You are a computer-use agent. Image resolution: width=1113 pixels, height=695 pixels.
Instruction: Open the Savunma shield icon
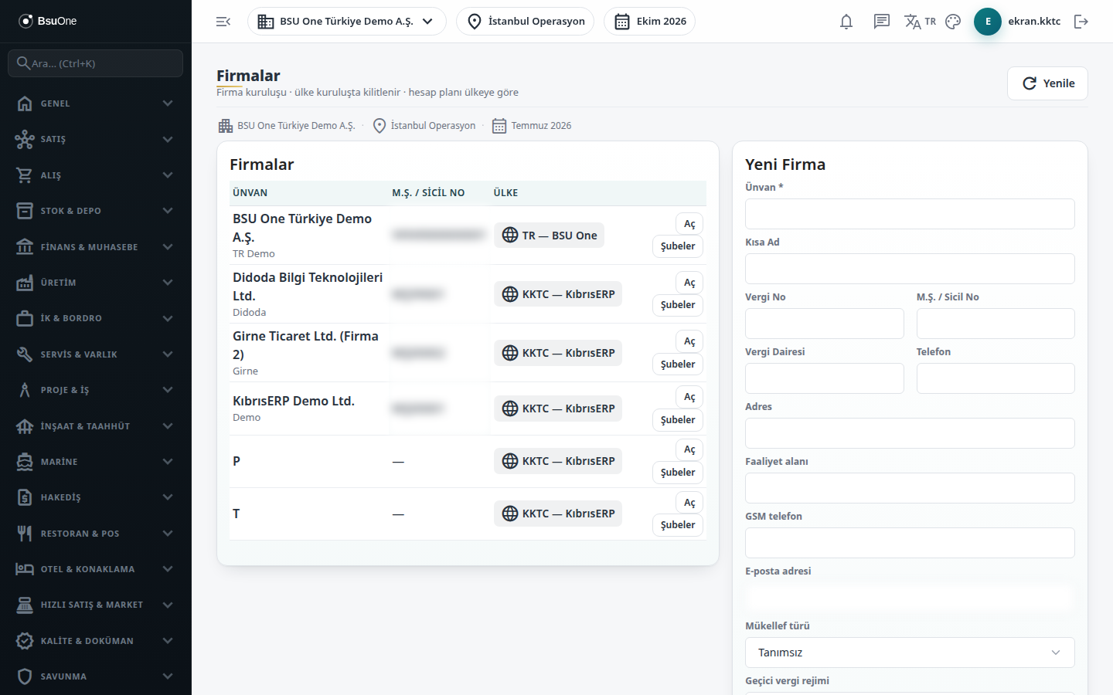25,676
